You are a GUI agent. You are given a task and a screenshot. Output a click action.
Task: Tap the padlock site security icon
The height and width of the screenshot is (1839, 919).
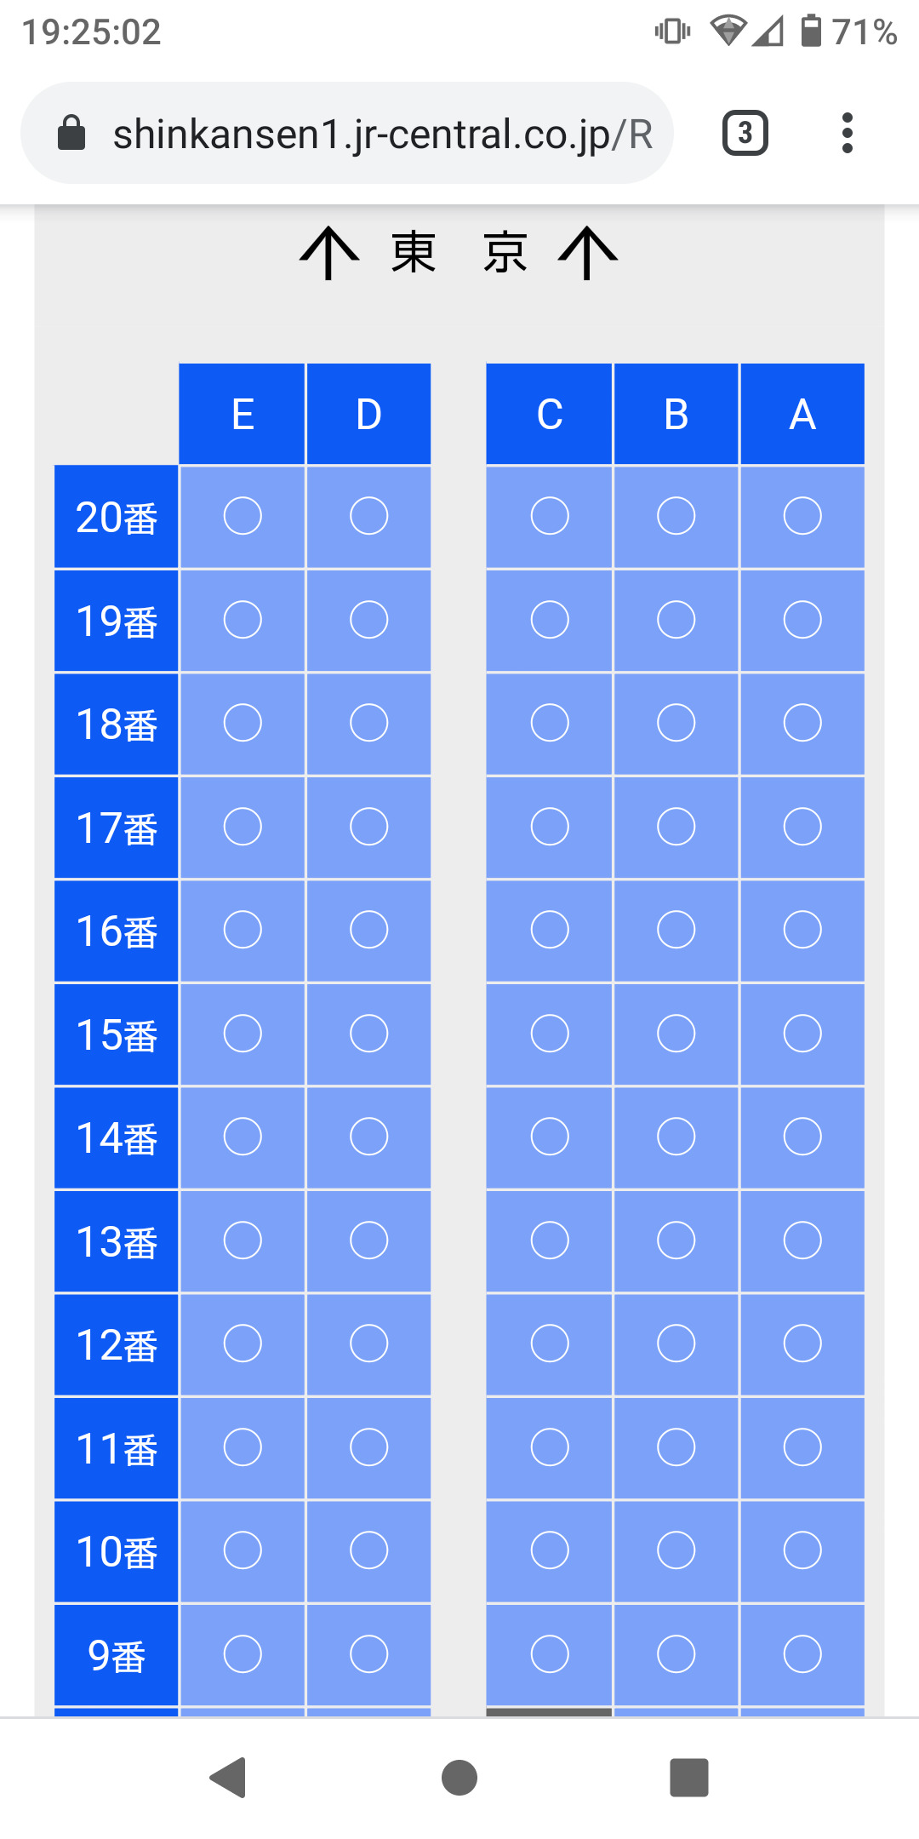[x=71, y=133]
